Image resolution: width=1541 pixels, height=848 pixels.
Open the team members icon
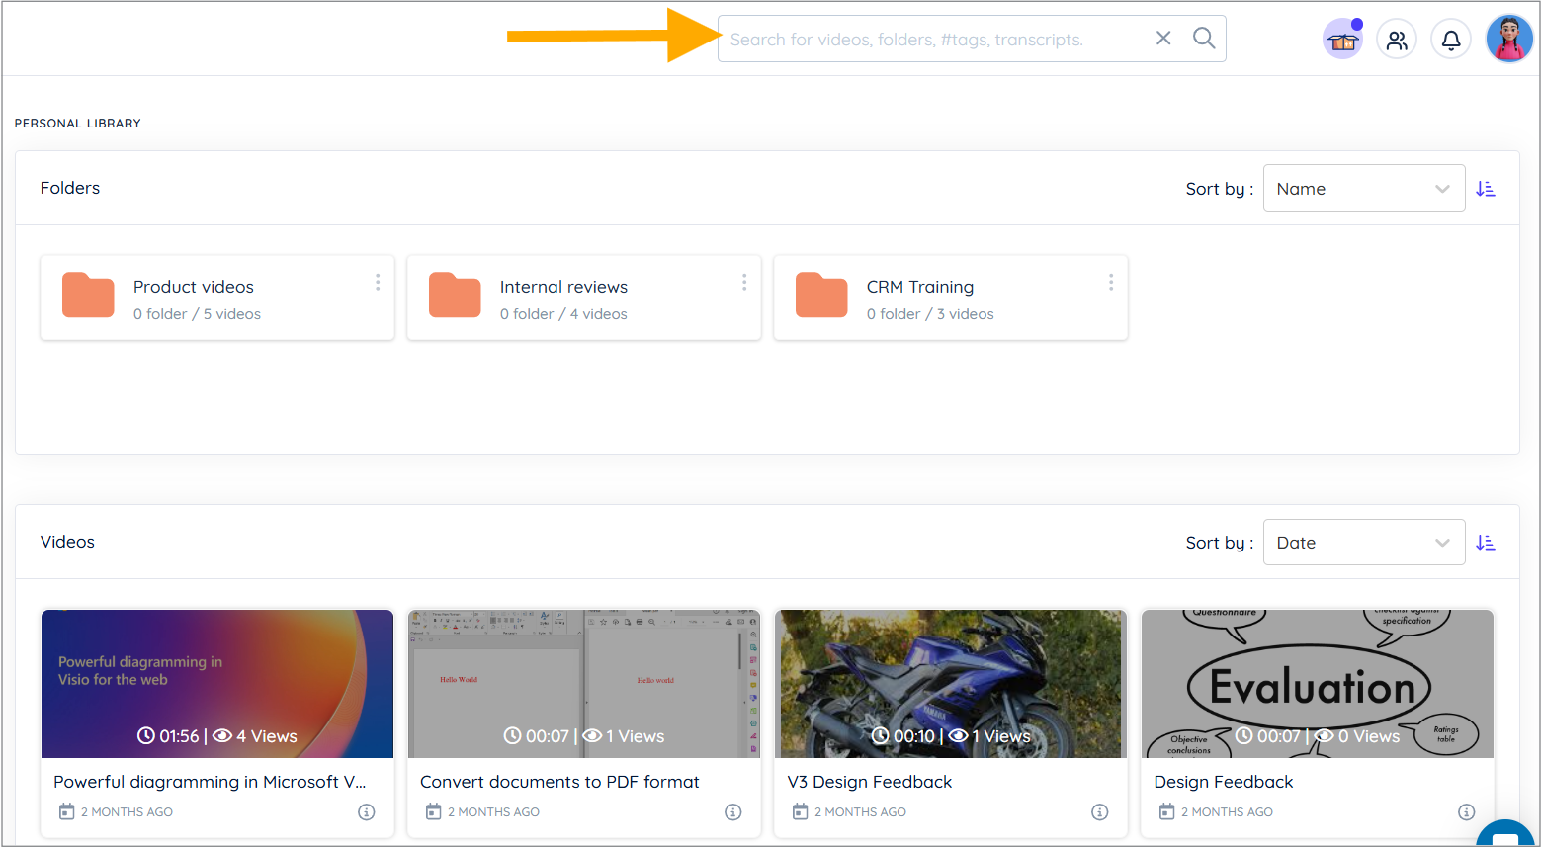pyautogui.click(x=1396, y=41)
